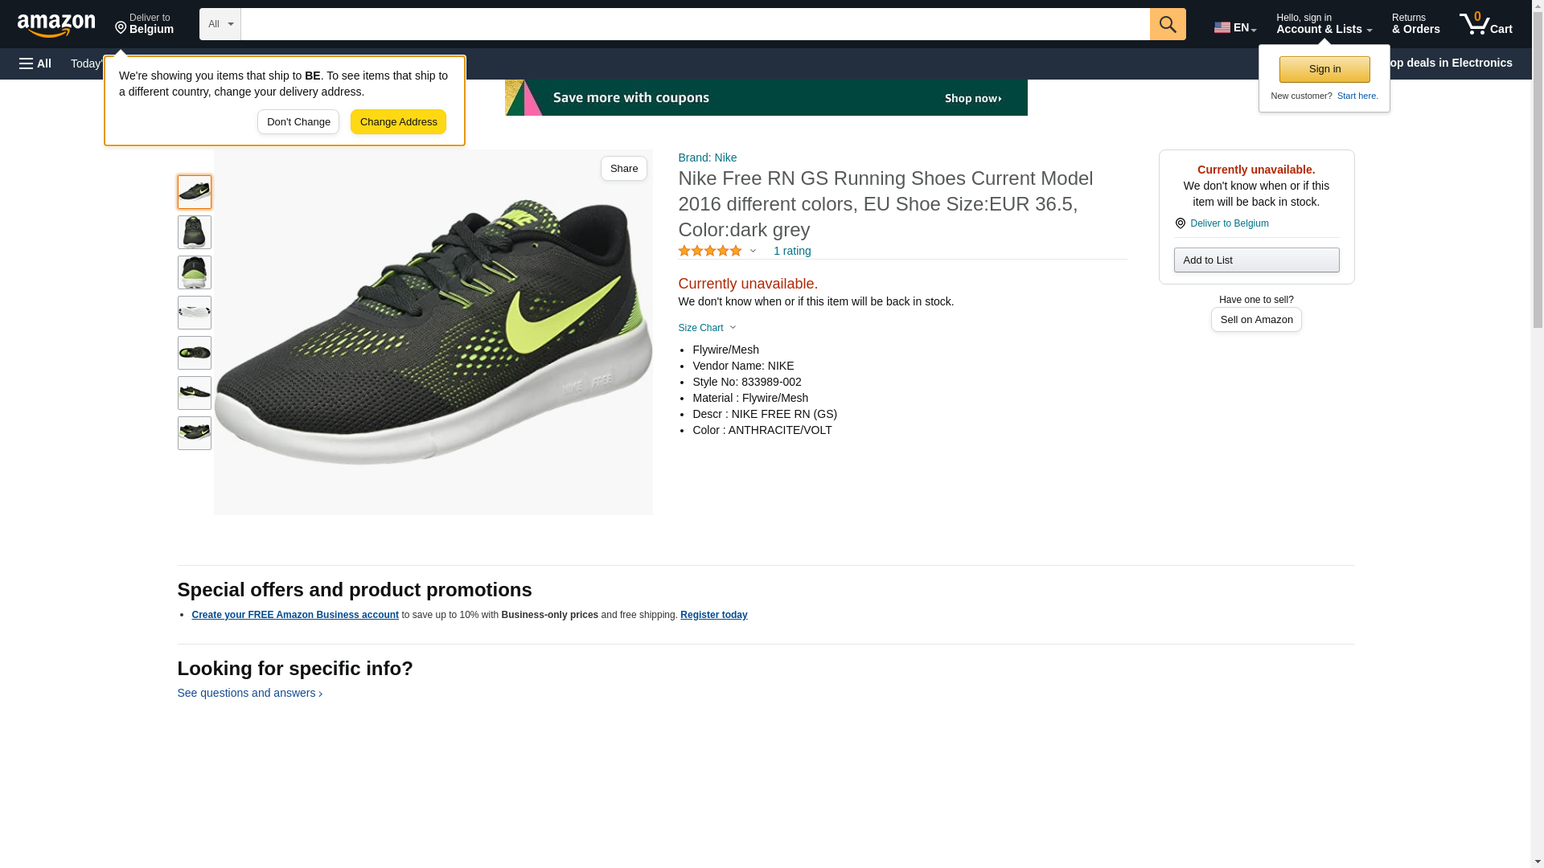Open the Brand: Nike link
The image size is (1544, 868).
point(707,158)
